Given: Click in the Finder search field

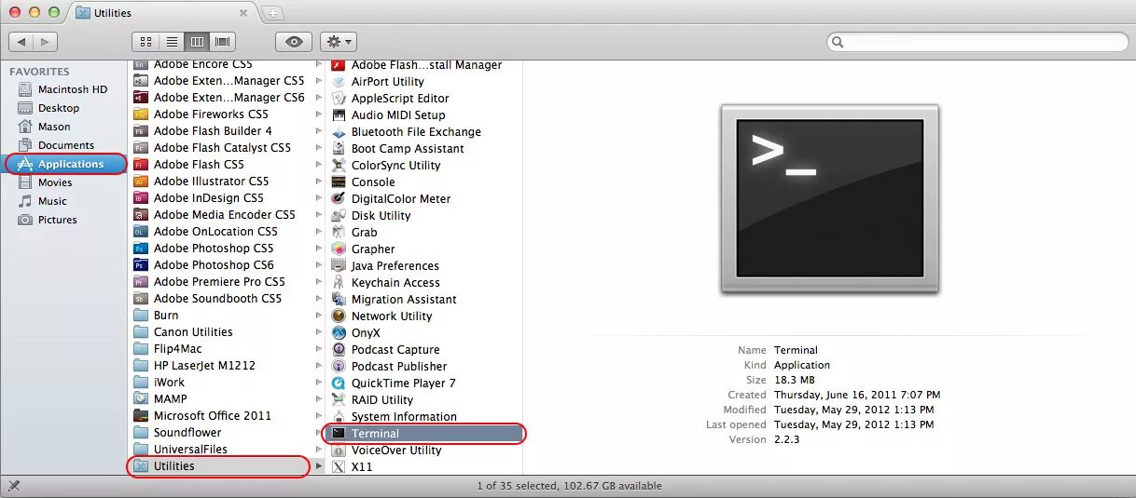Looking at the screenshot, I should [977, 42].
